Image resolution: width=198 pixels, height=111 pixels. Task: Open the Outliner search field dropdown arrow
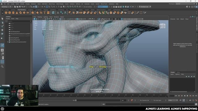30,21
